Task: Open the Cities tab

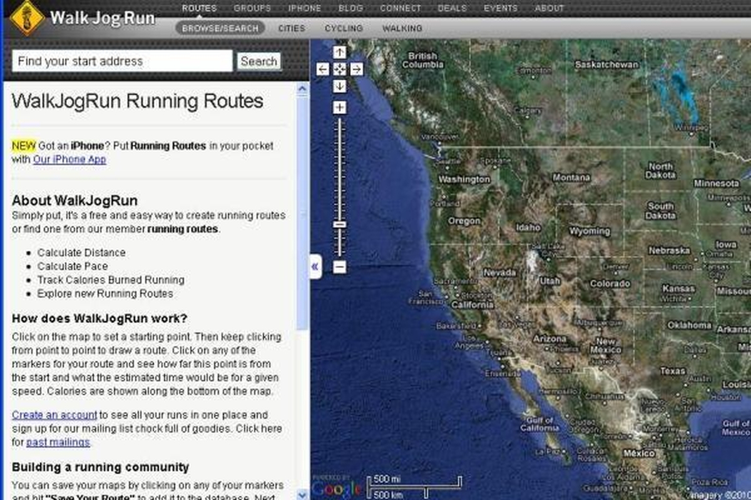Action: point(292,28)
